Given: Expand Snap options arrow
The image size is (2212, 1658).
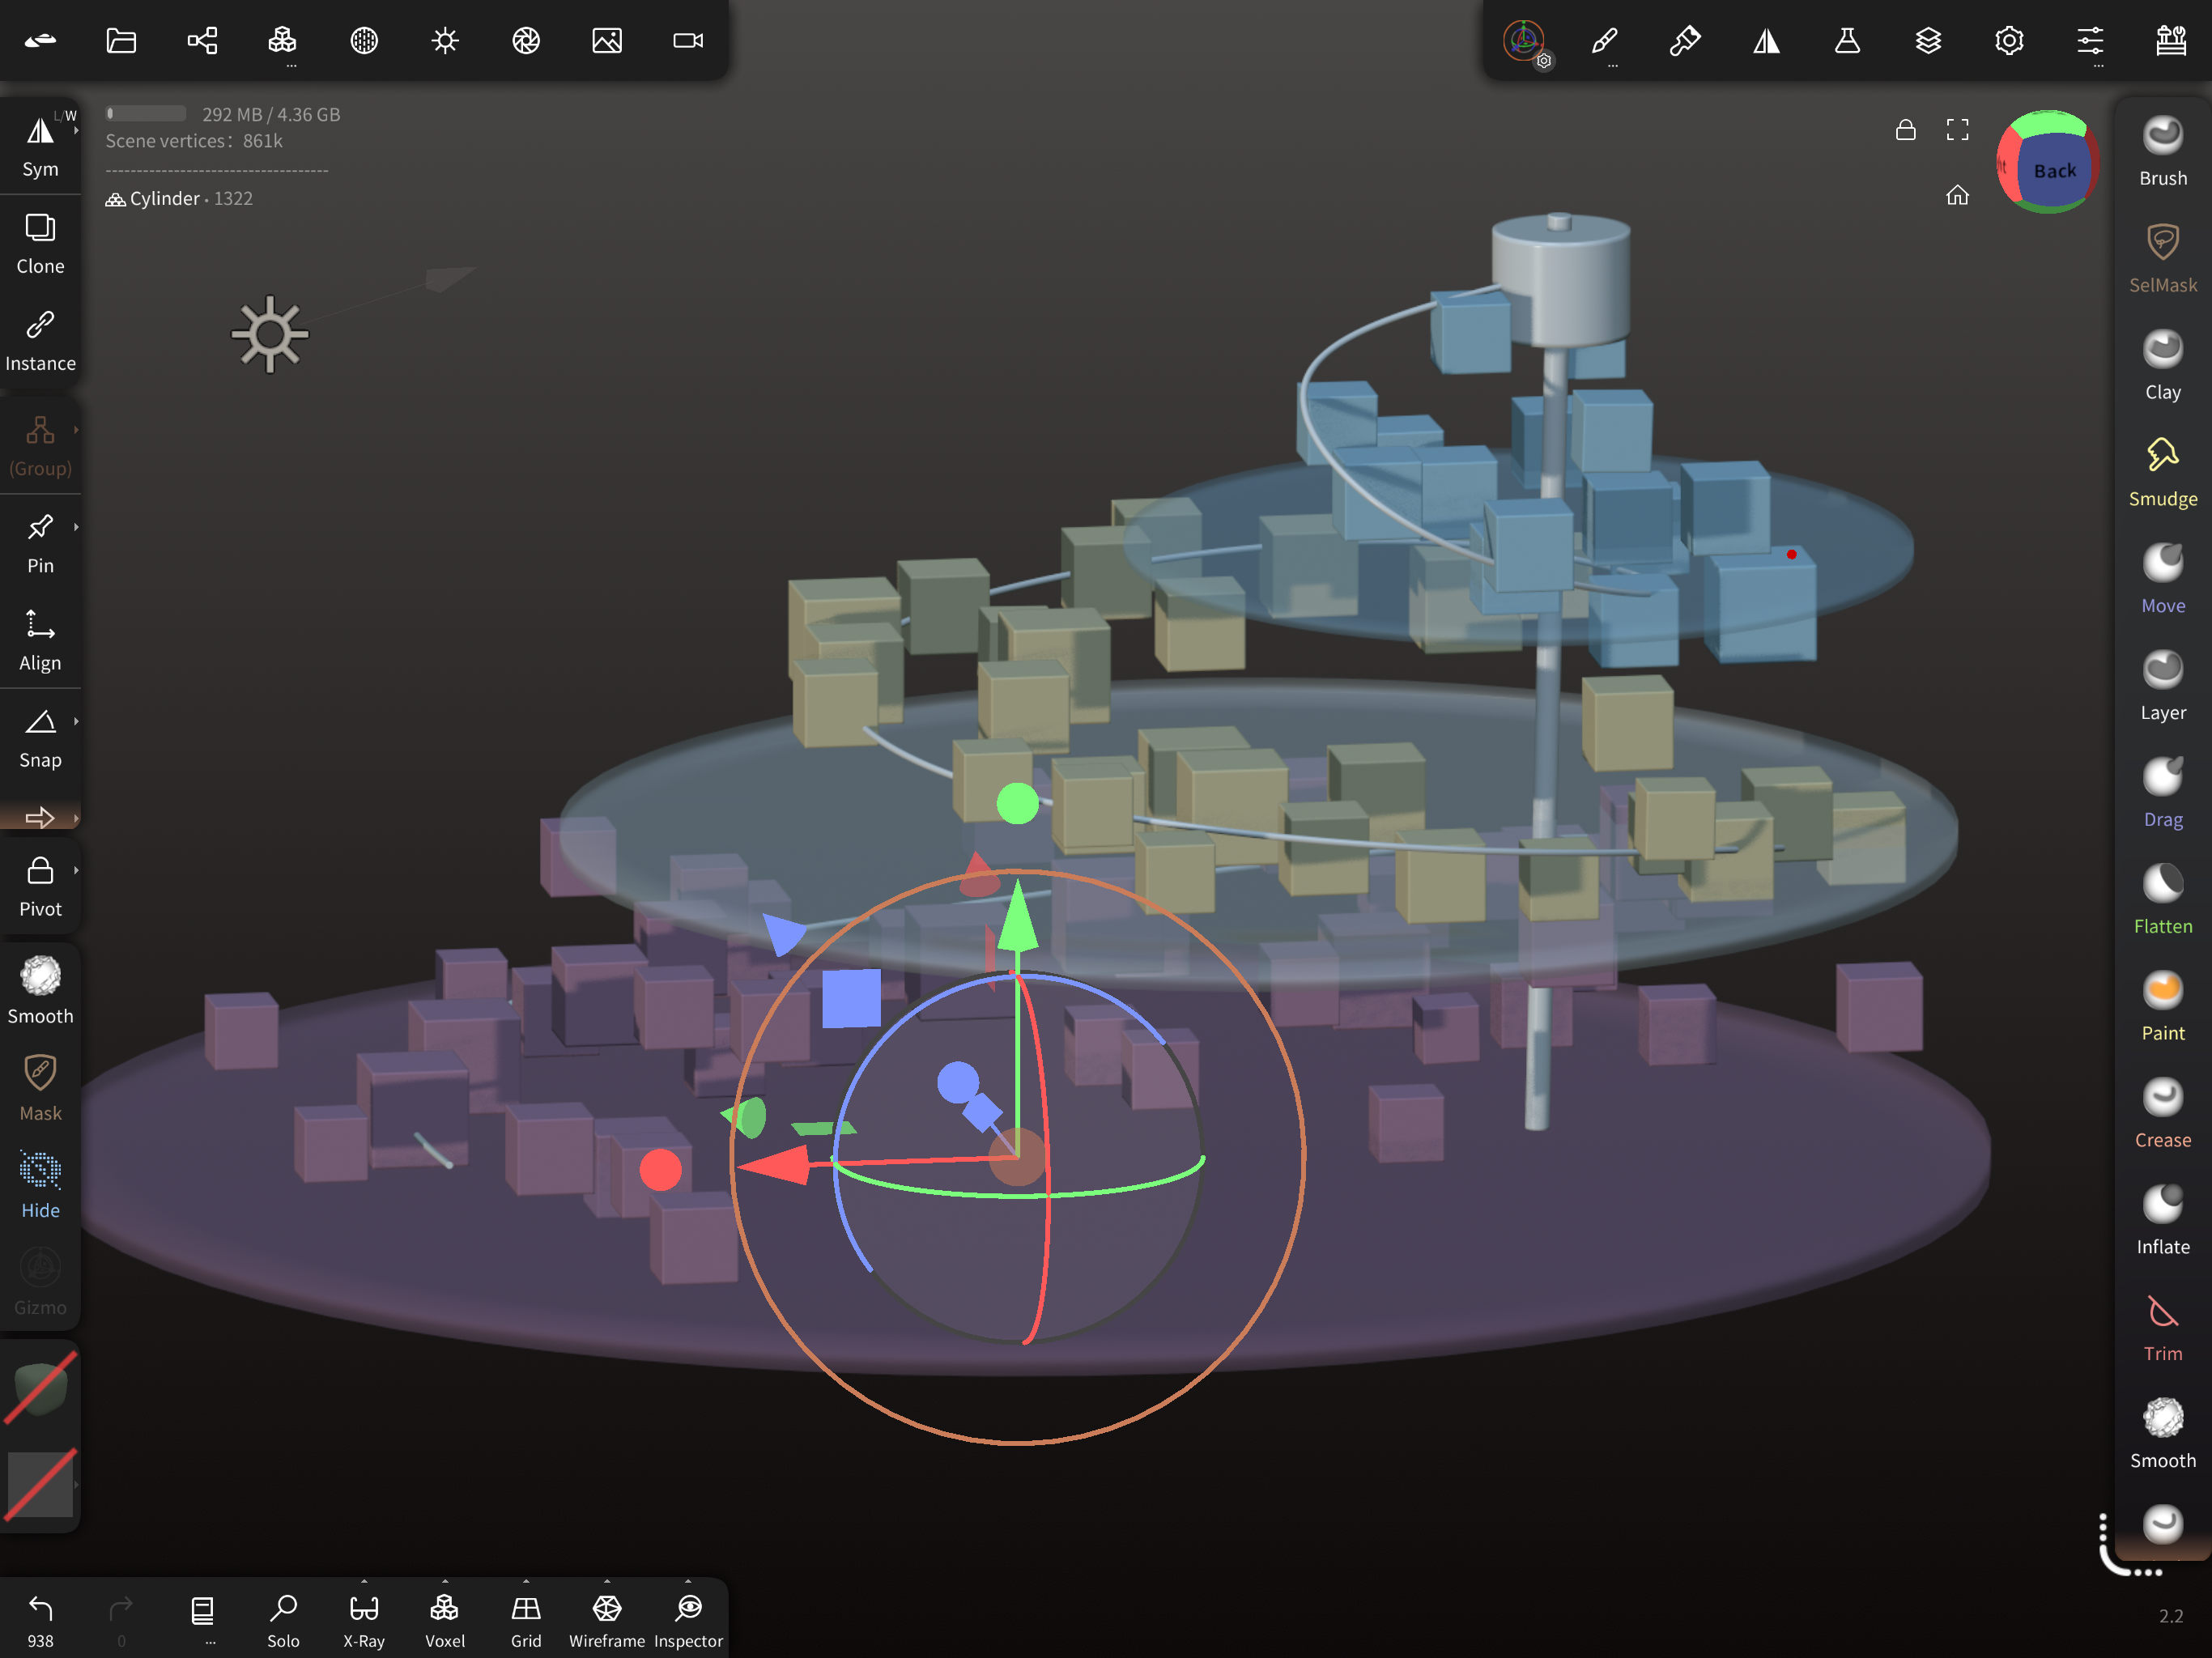Looking at the screenshot, I should tap(76, 721).
